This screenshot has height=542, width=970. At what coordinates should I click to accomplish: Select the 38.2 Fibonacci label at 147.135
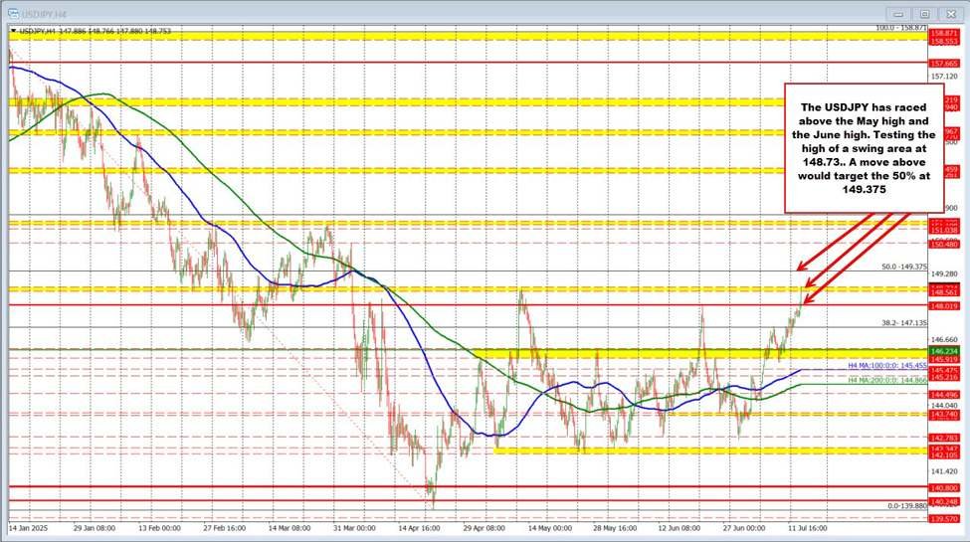[x=904, y=322]
